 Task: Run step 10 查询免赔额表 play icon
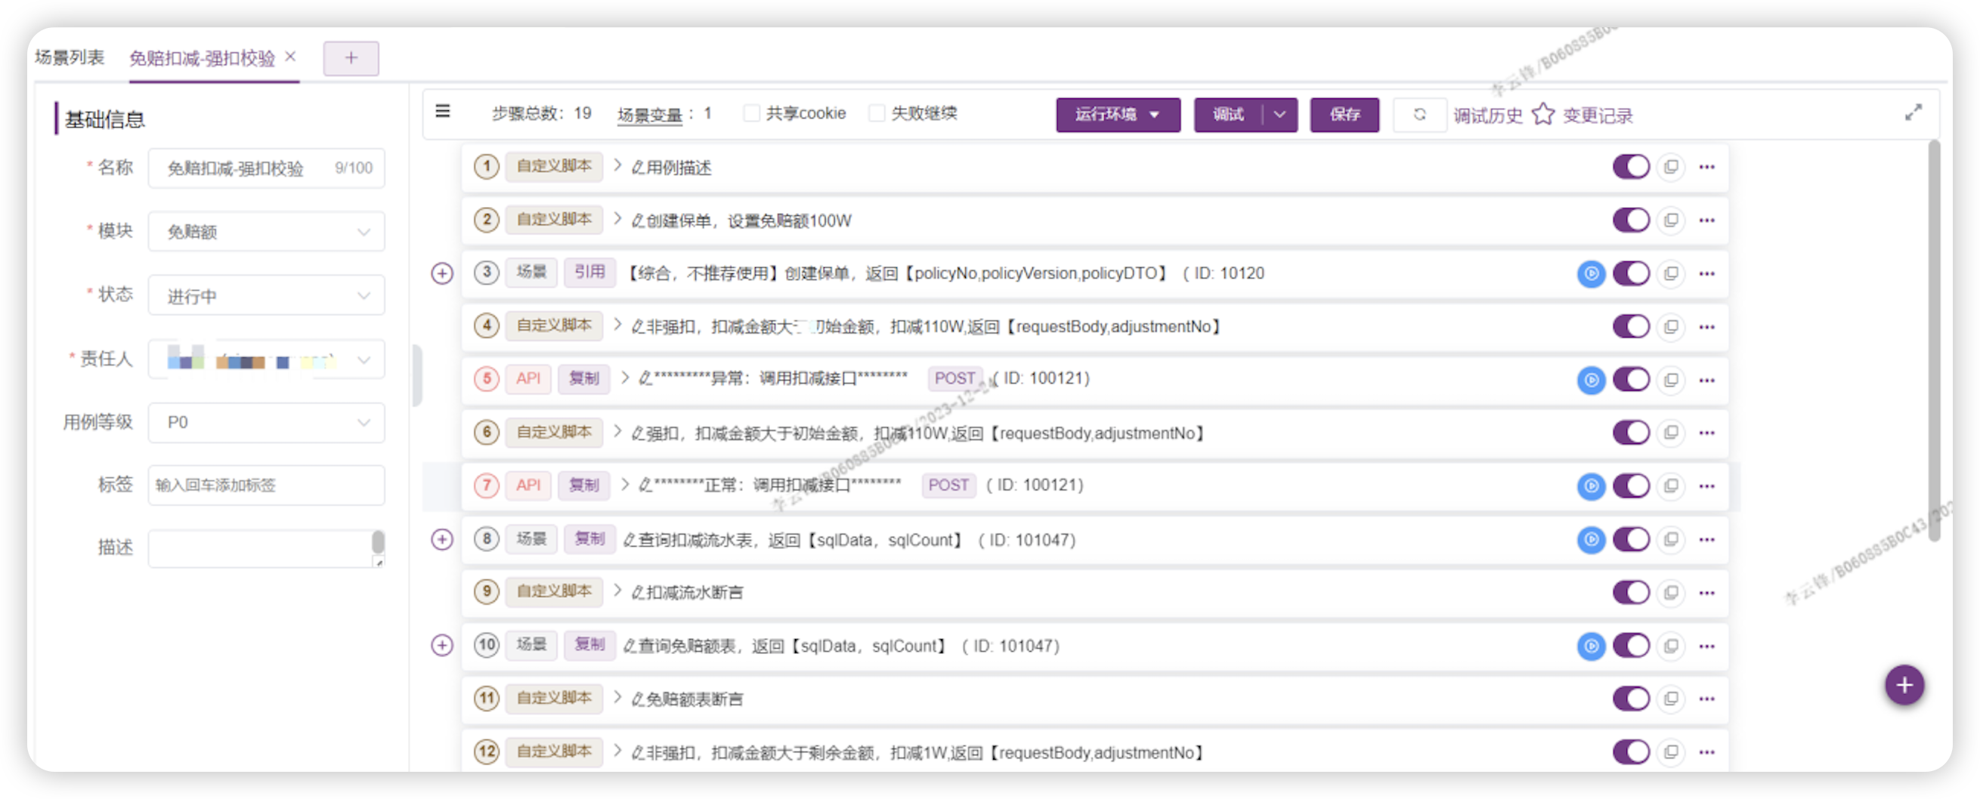1591,646
